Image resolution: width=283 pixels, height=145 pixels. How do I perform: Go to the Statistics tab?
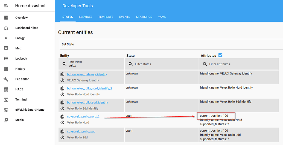pyautogui.click(x=144, y=17)
